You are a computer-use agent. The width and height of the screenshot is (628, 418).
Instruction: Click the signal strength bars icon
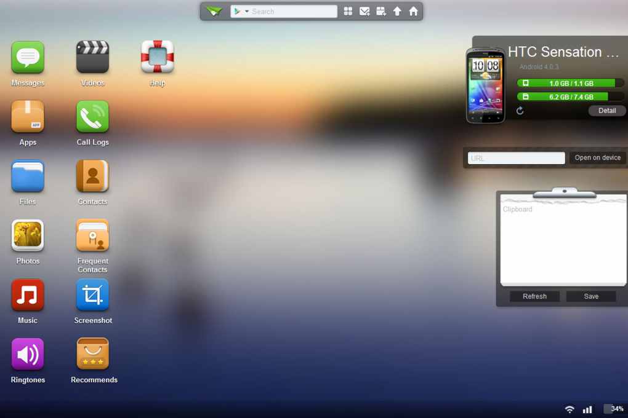(x=587, y=409)
